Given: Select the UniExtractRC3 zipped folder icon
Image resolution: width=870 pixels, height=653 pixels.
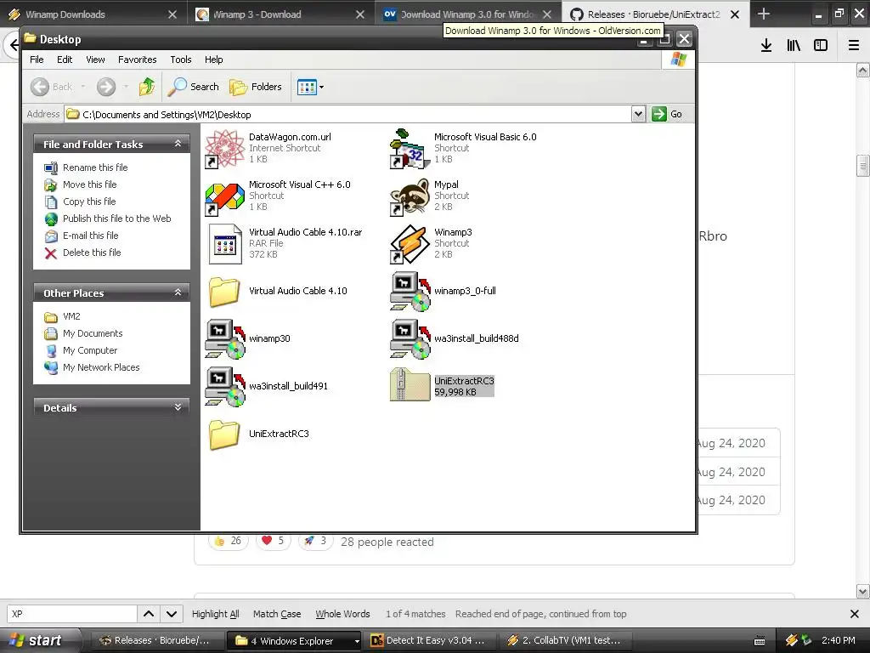Looking at the screenshot, I should (x=410, y=384).
